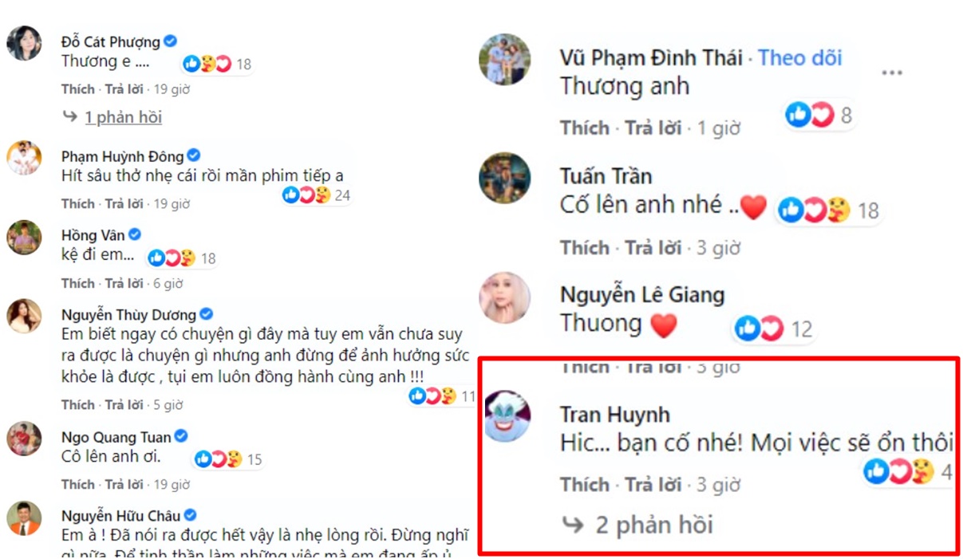Reply to Nguyễn Thùy Dương with Trả lời
Screen dimensions: 963x559
click(124, 404)
